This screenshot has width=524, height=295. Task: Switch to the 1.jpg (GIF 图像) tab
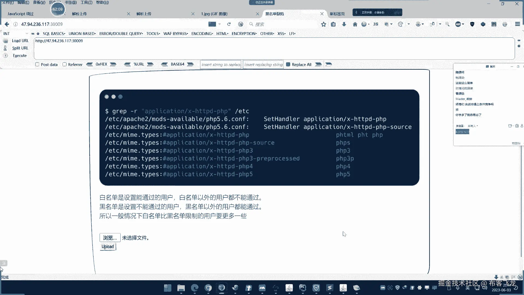(x=214, y=14)
